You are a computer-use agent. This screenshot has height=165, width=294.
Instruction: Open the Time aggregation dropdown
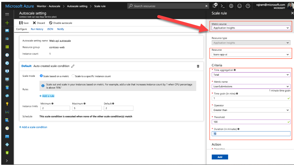pyautogui.click(x=251, y=75)
